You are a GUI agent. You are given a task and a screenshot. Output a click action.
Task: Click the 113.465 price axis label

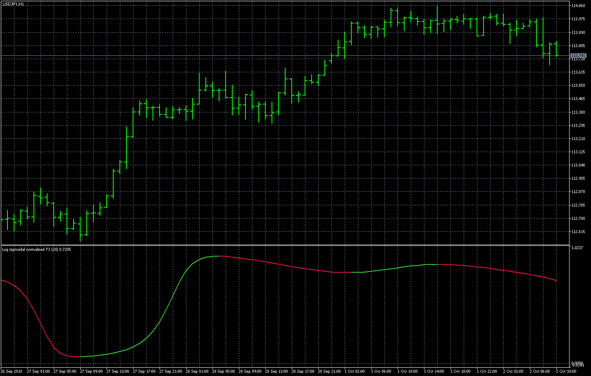point(578,99)
